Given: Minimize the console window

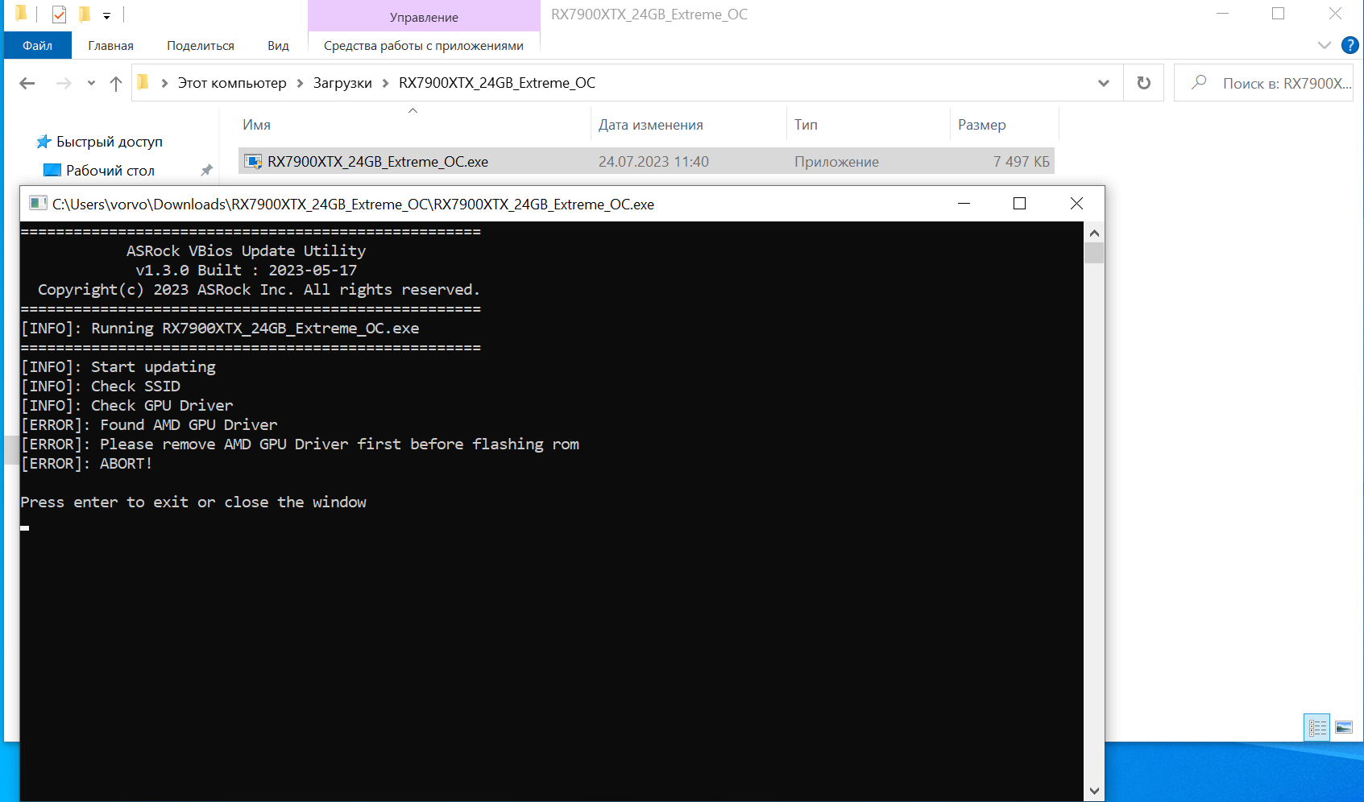Looking at the screenshot, I should pos(964,204).
